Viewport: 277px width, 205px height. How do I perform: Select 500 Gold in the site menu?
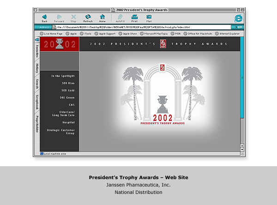[68, 90]
